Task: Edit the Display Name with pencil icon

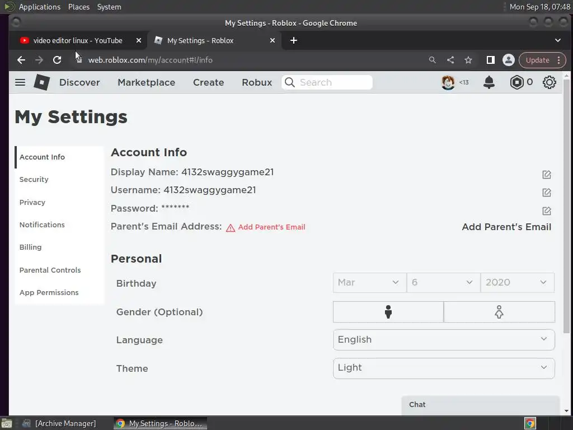Action: point(547,175)
